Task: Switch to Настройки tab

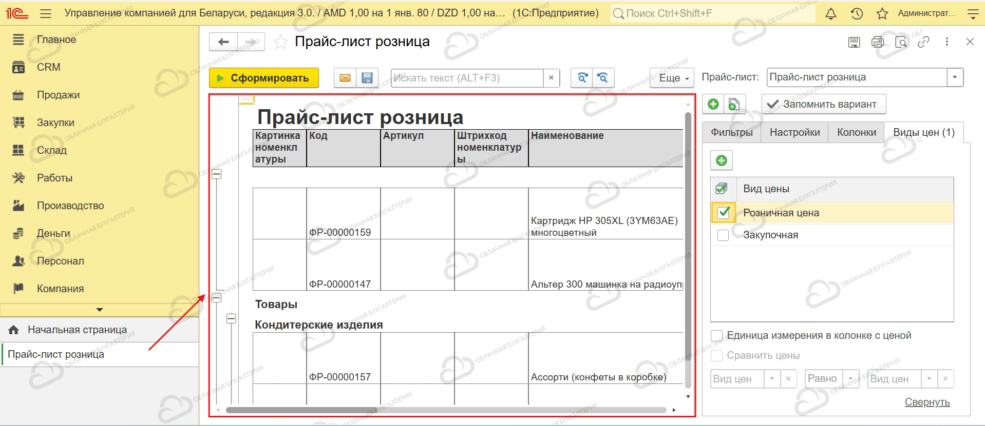Action: coord(794,132)
